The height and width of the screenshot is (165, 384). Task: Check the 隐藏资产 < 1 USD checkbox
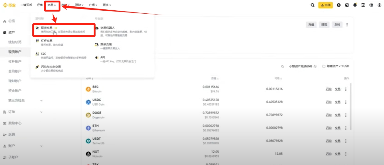tap(324, 66)
